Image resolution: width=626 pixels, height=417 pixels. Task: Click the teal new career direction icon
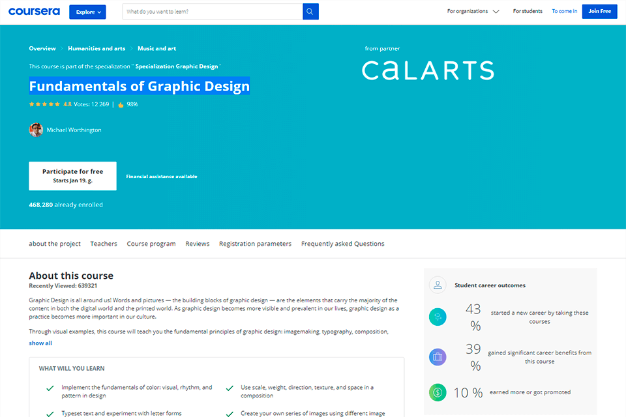tap(438, 317)
